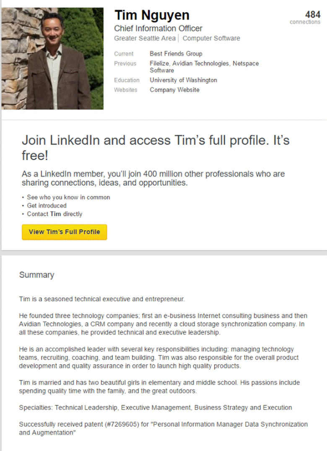Click Tim Nguyen's profile photo
This screenshot has width=327, height=451.
52,58
